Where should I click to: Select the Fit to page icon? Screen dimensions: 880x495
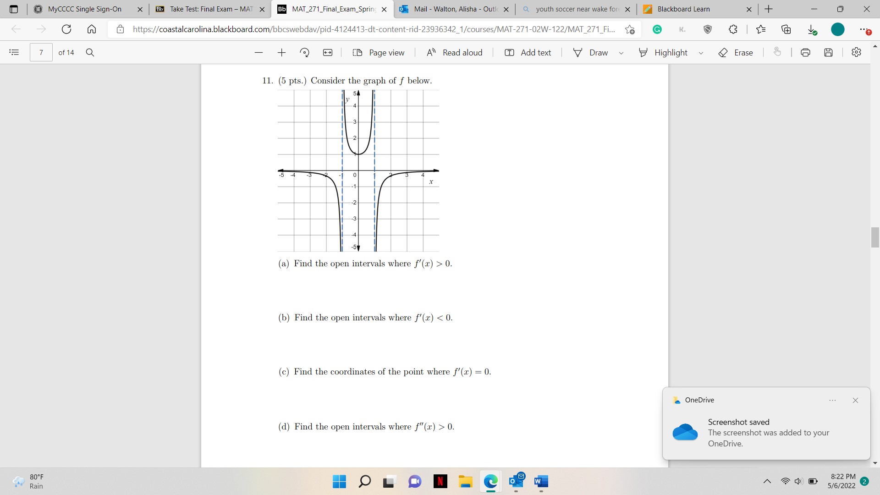pos(328,52)
